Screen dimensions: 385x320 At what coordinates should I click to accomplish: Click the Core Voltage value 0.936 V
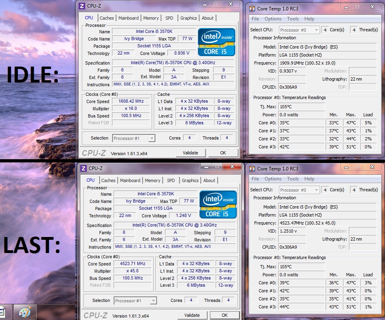point(182,53)
